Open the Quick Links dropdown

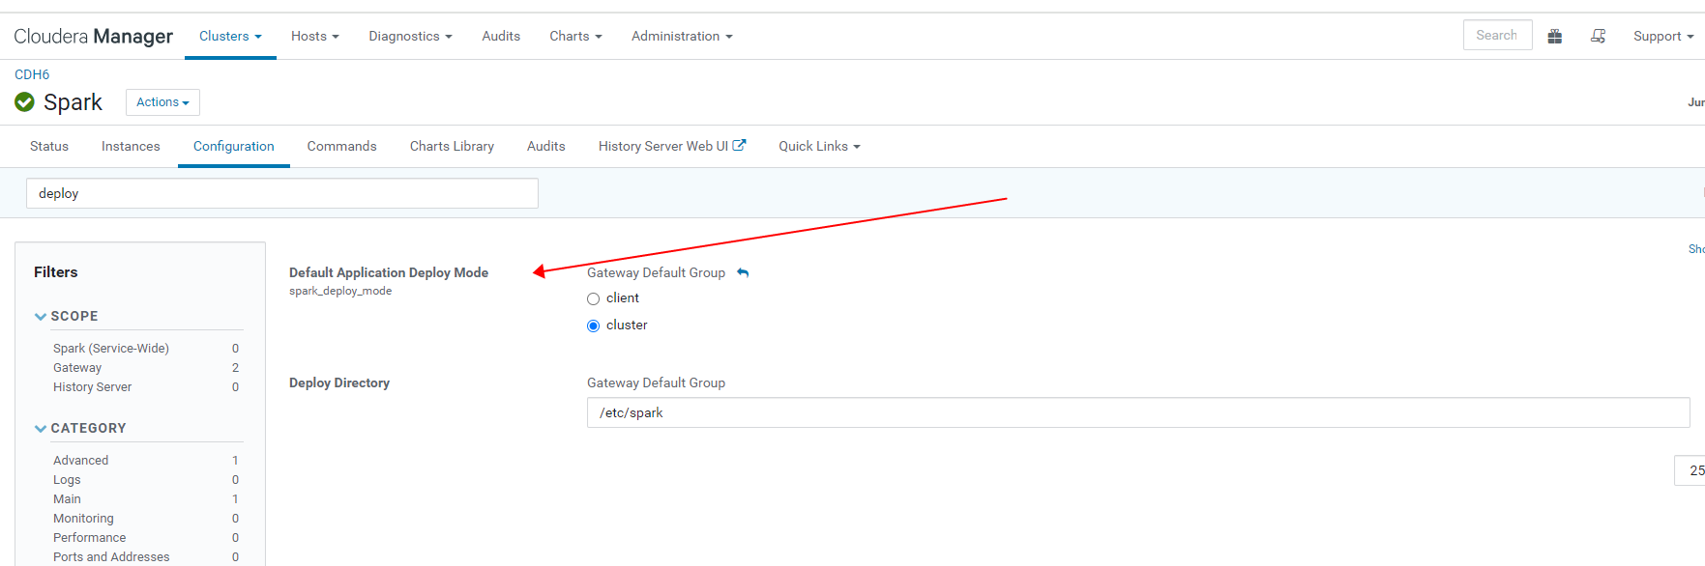click(819, 146)
